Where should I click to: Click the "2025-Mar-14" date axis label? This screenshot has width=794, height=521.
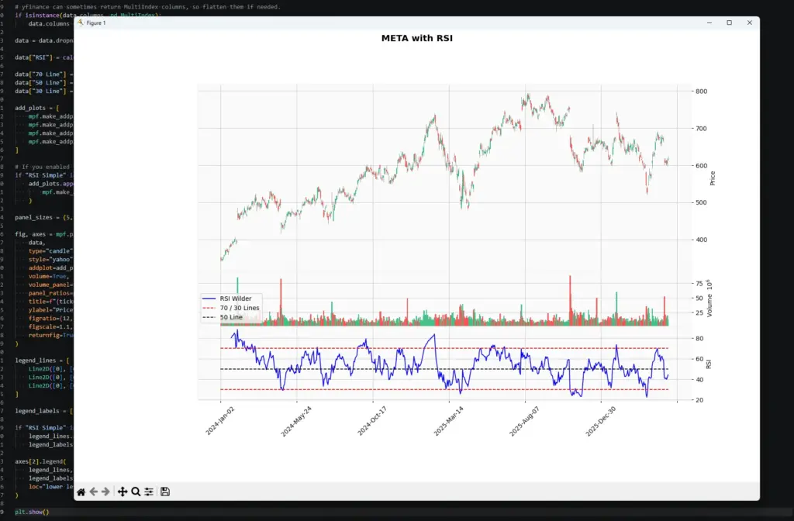coord(449,421)
